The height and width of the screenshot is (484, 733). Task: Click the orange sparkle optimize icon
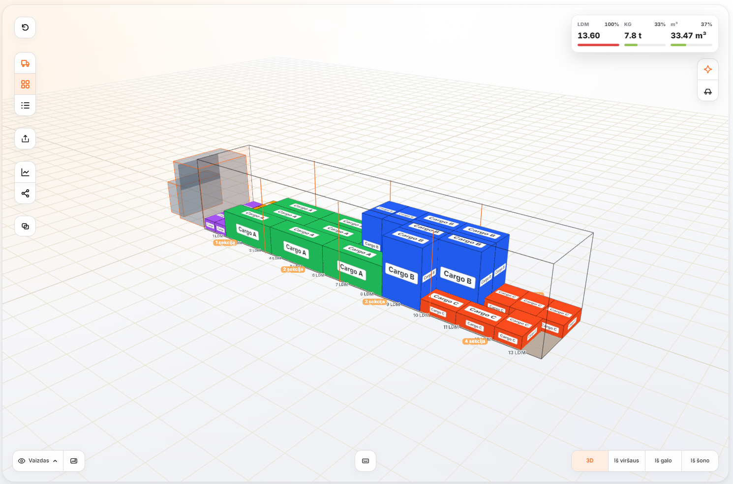click(708, 69)
